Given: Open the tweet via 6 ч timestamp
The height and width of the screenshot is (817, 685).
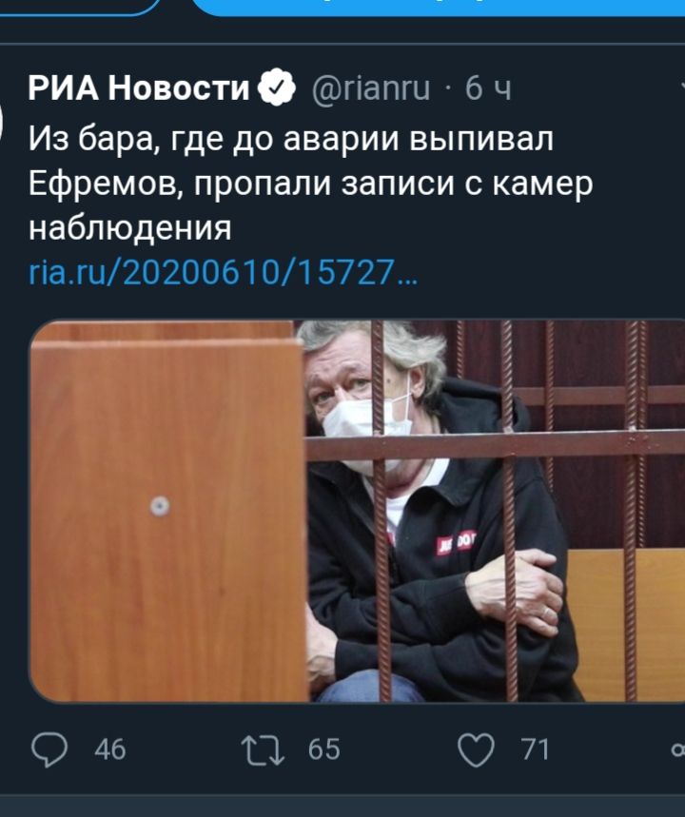Looking at the screenshot, I should pyautogui.click(x=488, y=88).
